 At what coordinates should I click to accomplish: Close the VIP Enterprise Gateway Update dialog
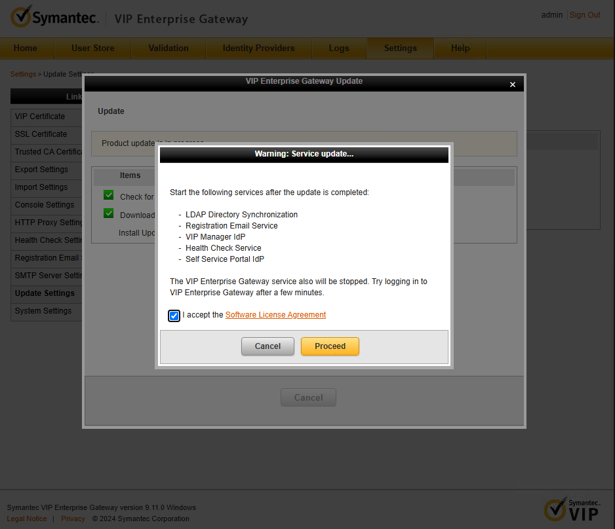pyautogui.click(x=513, y=84)
